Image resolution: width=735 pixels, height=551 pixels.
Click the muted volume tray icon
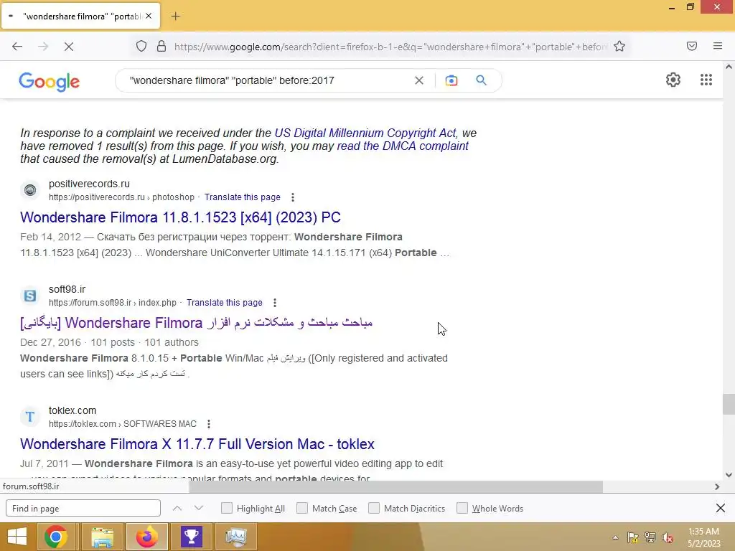coord(668,537)
